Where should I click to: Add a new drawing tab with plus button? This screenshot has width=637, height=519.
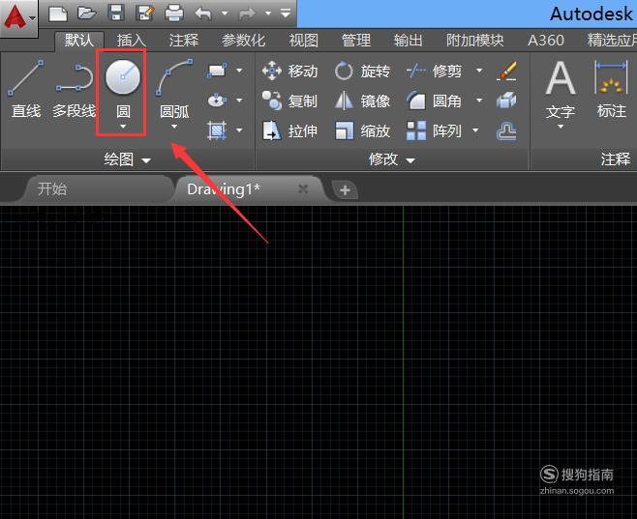point(345,189)
